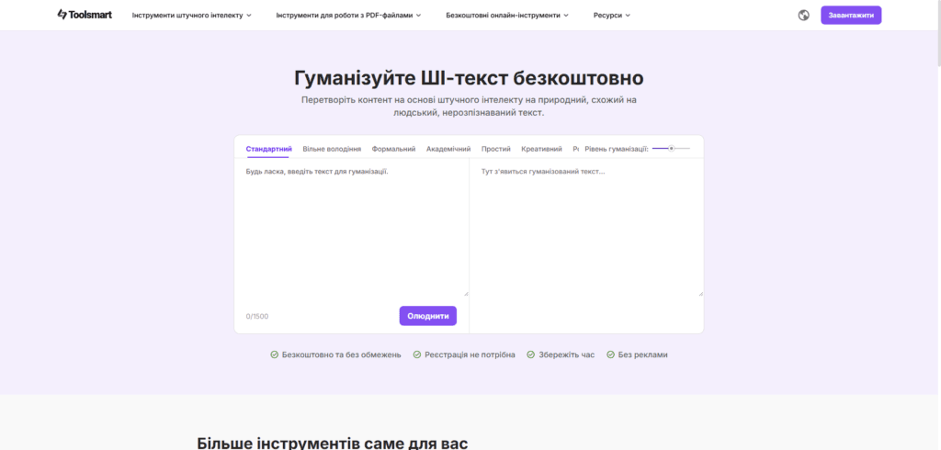Click the input textarea resize handle

[x=465, y=293]
